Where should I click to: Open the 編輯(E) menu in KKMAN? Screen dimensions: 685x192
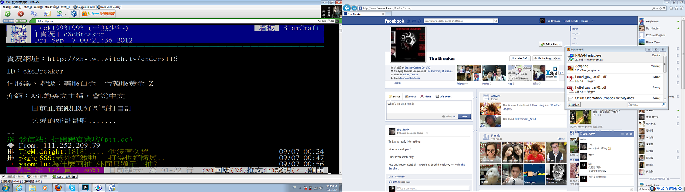17,7
